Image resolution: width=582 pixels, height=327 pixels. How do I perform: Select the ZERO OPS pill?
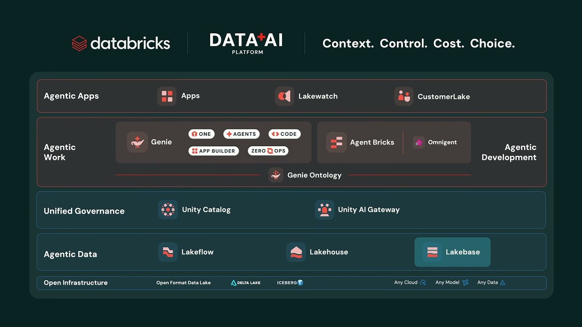268,151
